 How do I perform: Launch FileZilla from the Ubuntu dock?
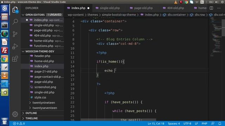5,50
